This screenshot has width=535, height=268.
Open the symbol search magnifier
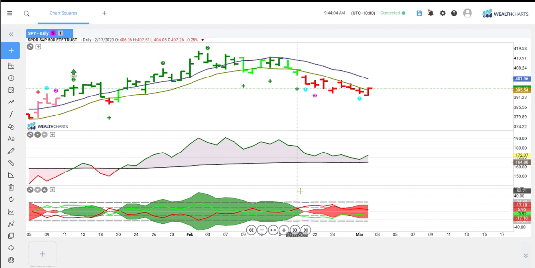[26, 13]
